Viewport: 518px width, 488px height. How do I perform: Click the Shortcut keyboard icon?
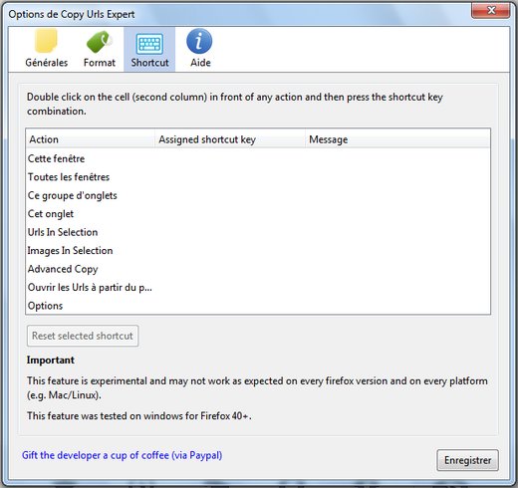pos(149,44)
